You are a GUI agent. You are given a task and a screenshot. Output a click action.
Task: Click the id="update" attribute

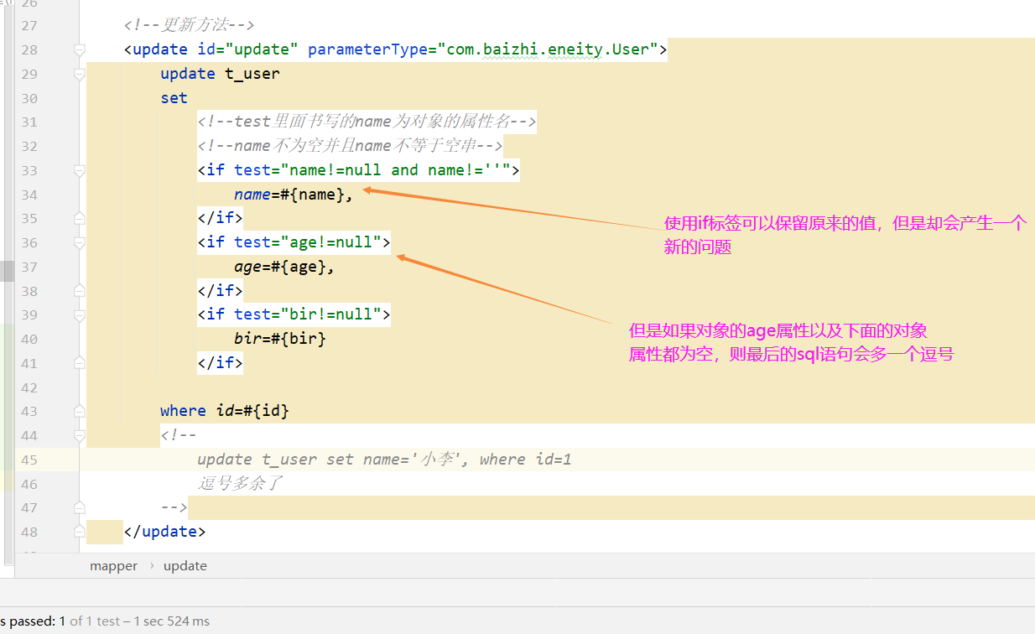pyautogui.click(x=247, y=49)
